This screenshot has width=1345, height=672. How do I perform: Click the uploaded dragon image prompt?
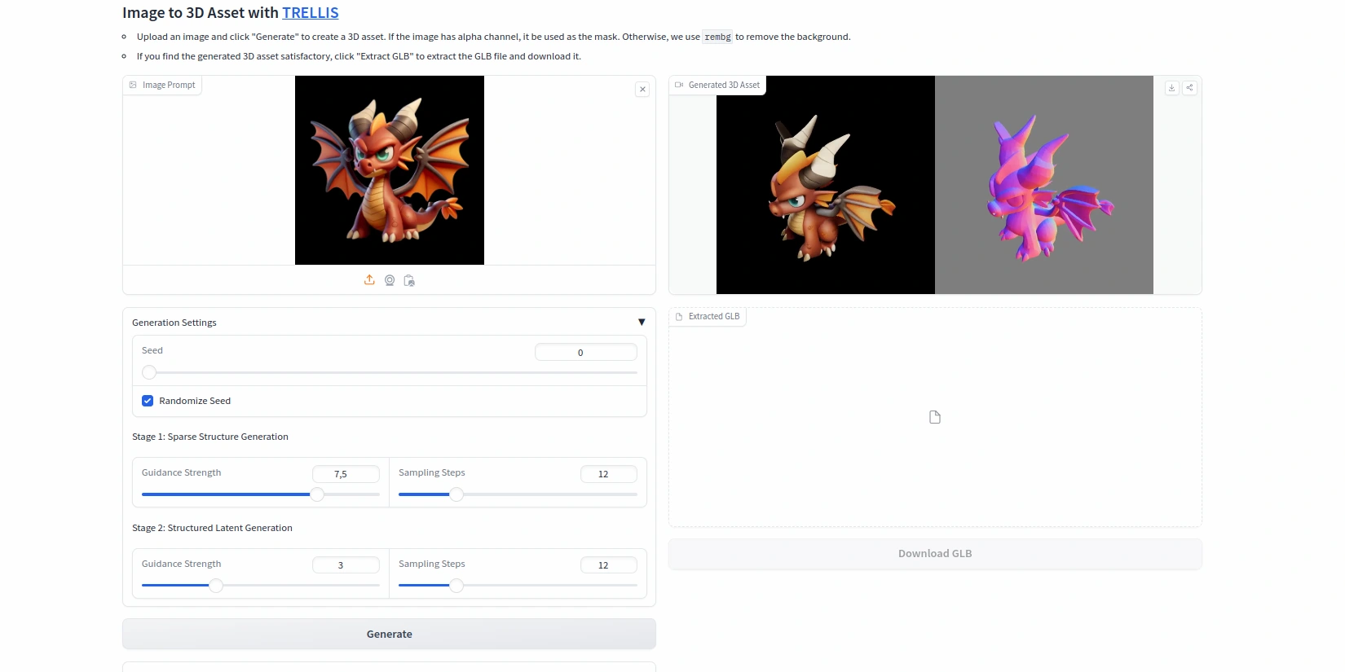click(x=390, y=170)
